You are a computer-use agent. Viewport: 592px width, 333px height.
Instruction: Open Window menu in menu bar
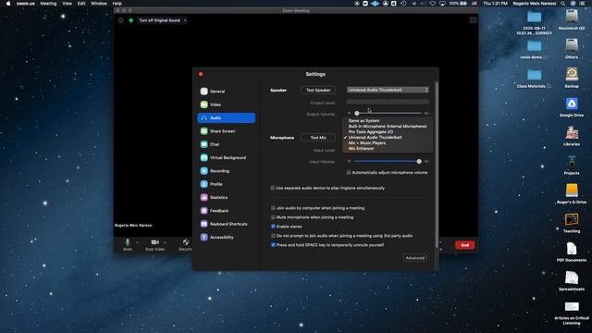(x=99, y=4)
